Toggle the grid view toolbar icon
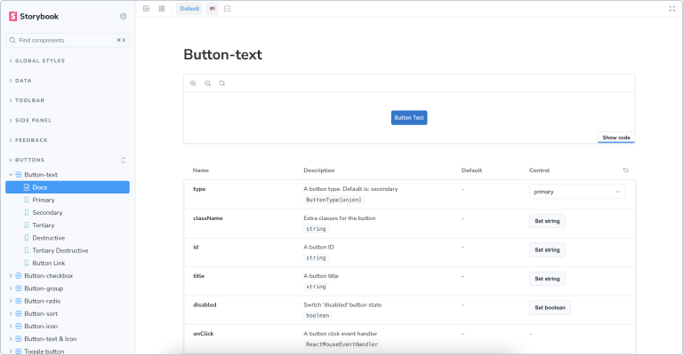Image resolution: width=683 pixels, height=355 pixels. [162, 9]
